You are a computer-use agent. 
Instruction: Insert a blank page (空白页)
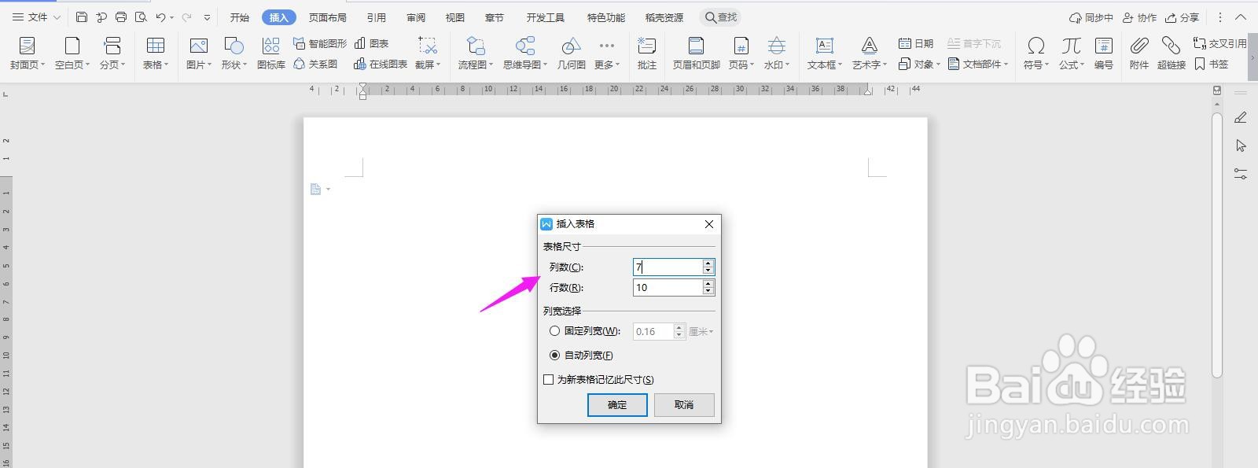(72, 53)
